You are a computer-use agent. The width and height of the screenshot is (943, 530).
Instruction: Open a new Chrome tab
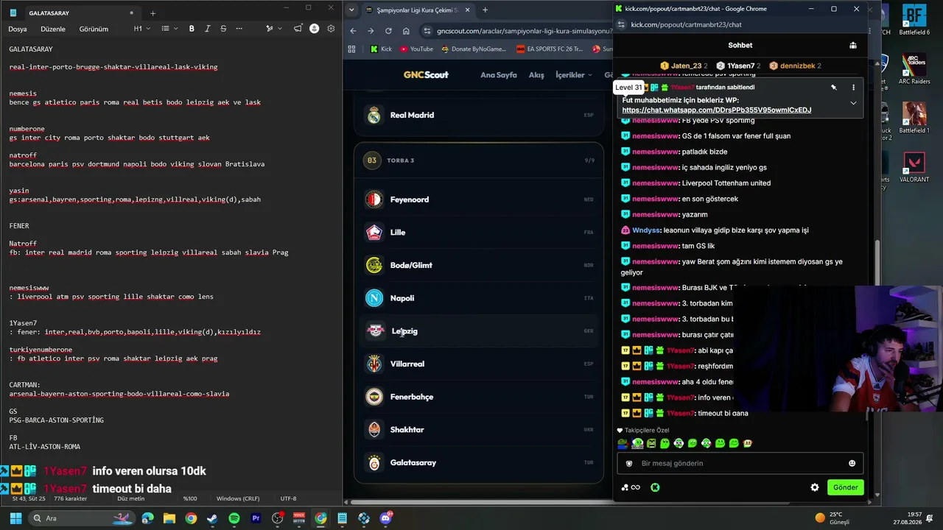coord(485,10)
